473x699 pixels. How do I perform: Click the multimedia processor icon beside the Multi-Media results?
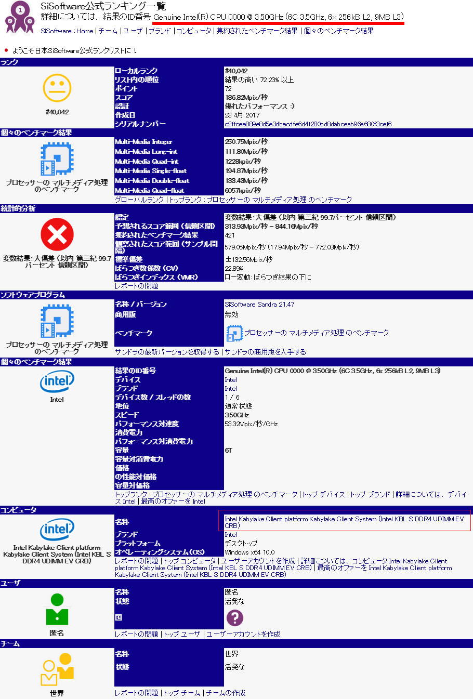tap(57, 159)
